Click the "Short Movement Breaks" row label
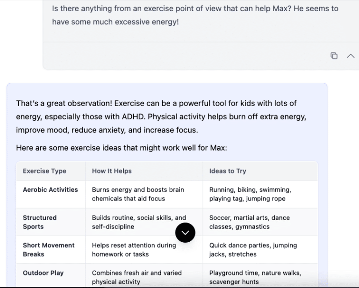The image size is (359, 288). click(49, 250)
